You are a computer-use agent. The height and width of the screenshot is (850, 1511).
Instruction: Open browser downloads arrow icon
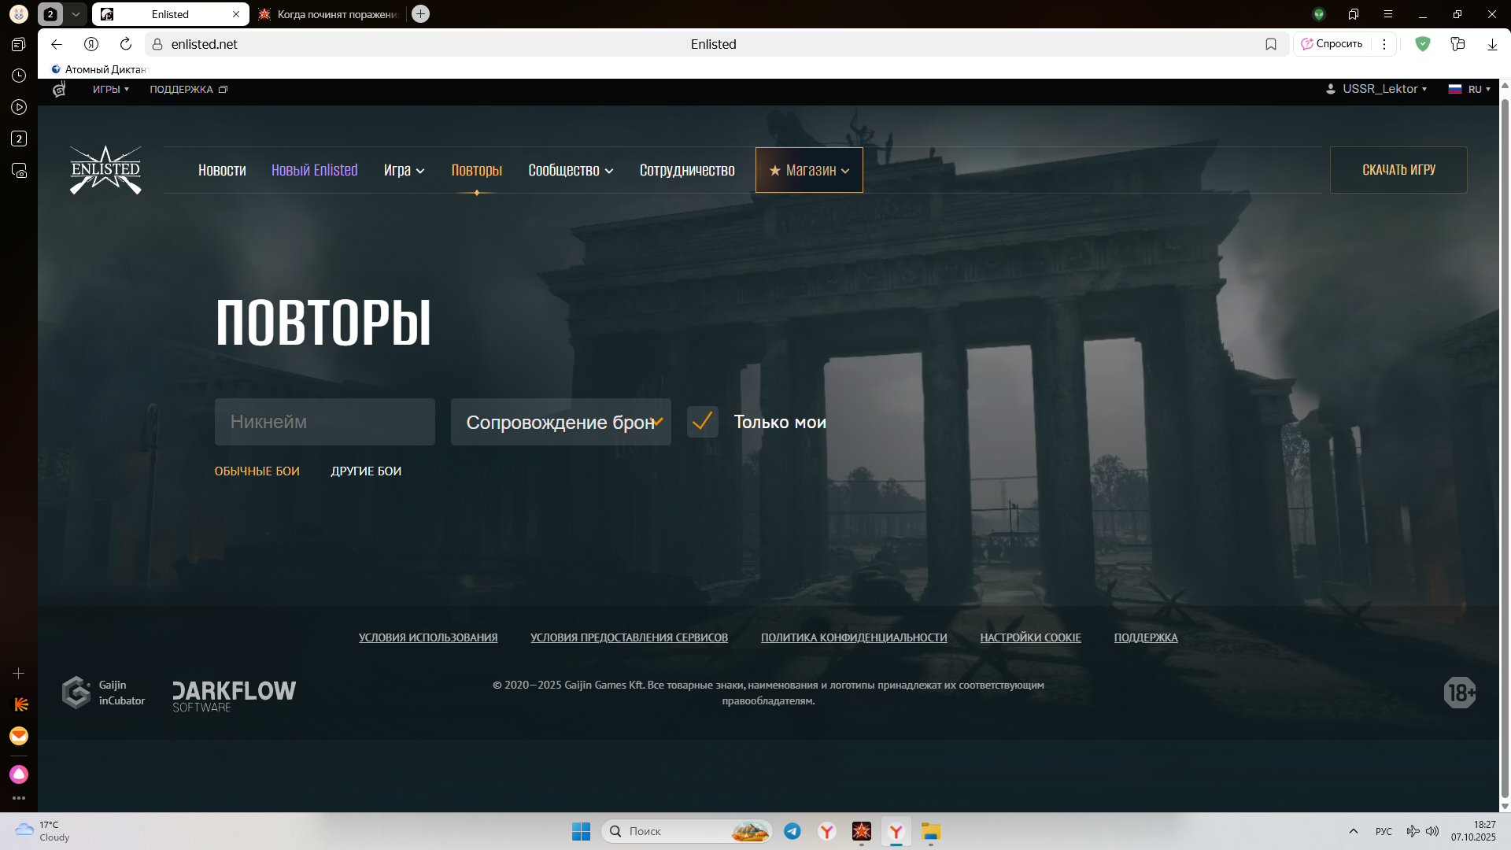(1491, 44)
